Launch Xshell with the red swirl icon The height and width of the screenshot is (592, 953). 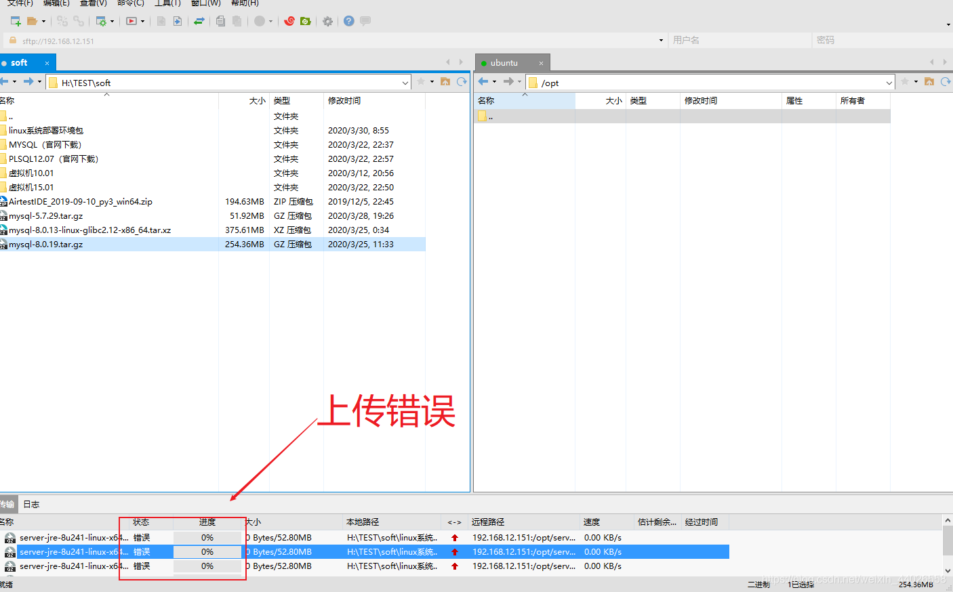289,21
